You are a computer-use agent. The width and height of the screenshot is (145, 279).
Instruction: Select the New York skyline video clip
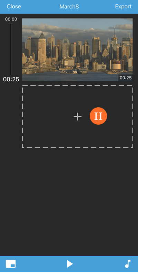77,49
